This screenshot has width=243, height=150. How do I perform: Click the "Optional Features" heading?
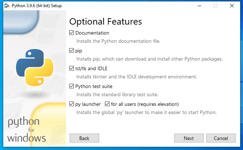pos(106,21)
